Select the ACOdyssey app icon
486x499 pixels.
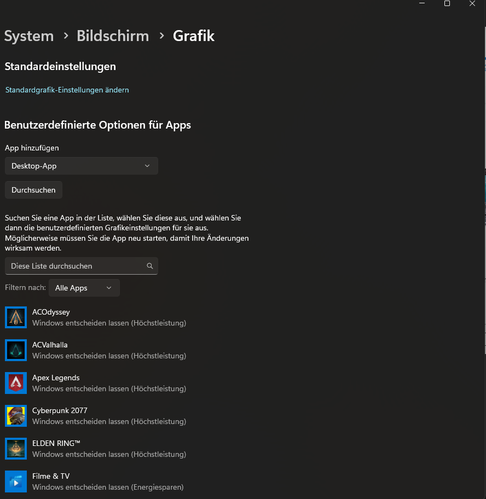pyautogui.click(x=15, y=317)
